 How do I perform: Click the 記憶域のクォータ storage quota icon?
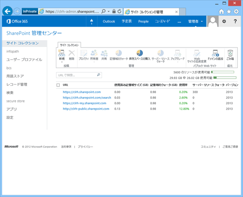(119, 53)
